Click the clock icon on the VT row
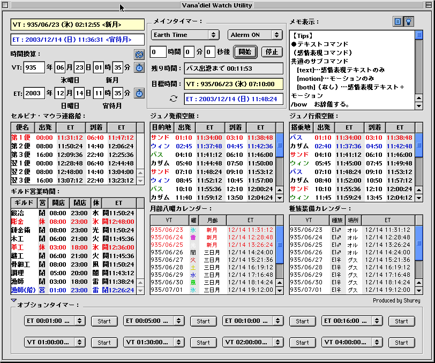 [x=139, y=67]
